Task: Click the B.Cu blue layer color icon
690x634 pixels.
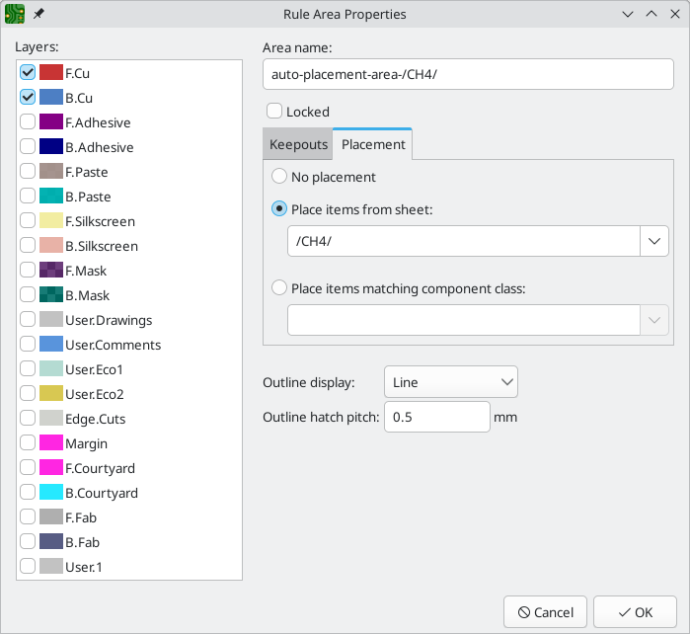Action: coord(51,98)
